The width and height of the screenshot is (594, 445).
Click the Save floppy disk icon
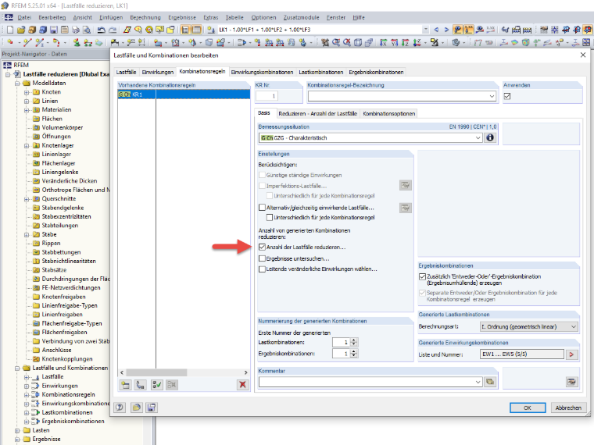pyautogui.click(x=54, y=30)
